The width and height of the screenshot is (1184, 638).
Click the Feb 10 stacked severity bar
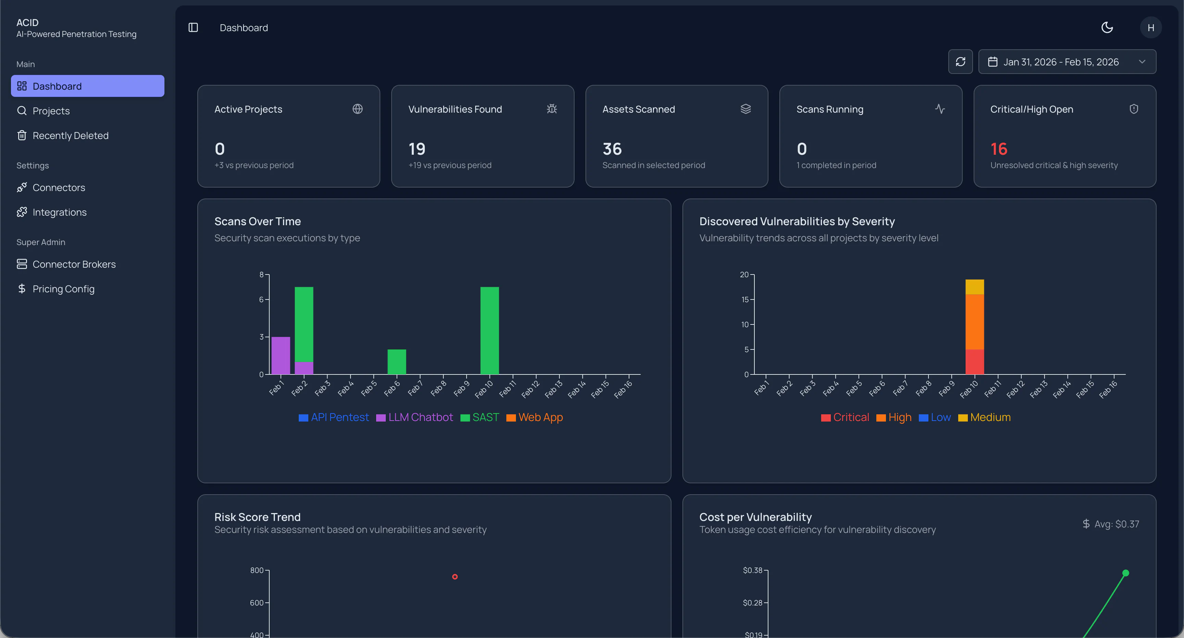click(x=974, y=327)
